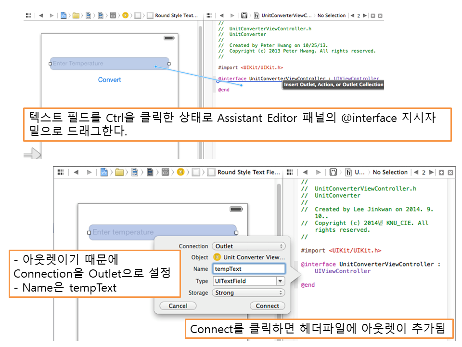Expand the Type combo box arrow for UITextField

[x=280, y=281]
